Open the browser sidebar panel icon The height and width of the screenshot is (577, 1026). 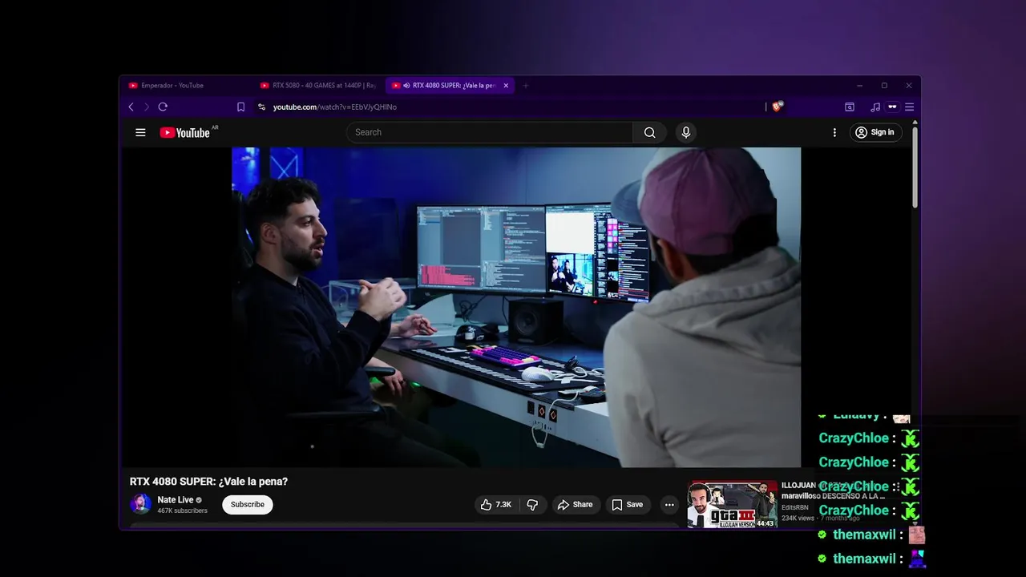pyautogui.click(x=850, y=107)
